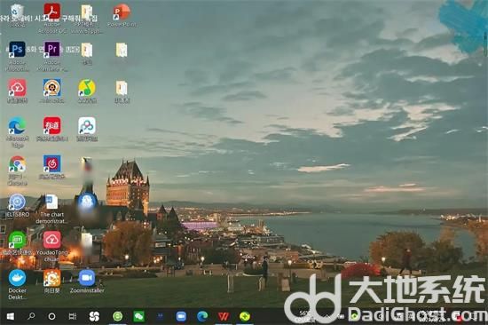Open Cortana circle on taskbar

tap(51, 317)
